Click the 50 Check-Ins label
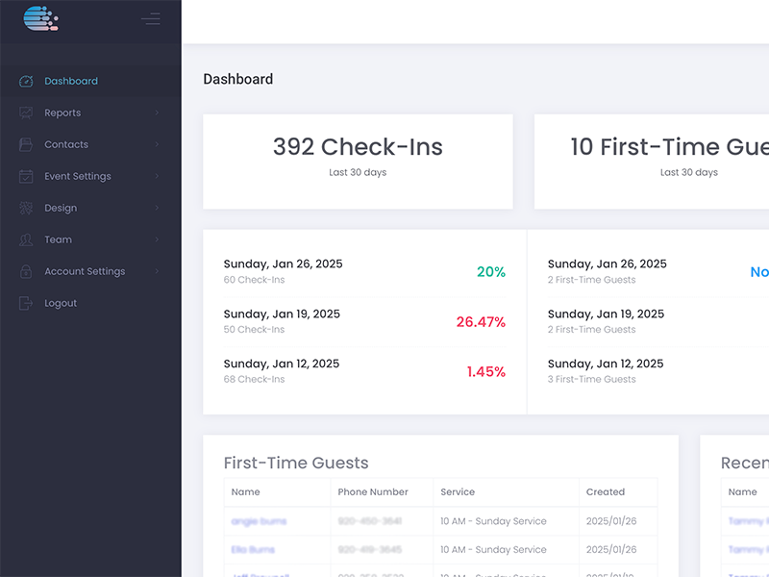 pyautogui.click(x=254, y=330)
